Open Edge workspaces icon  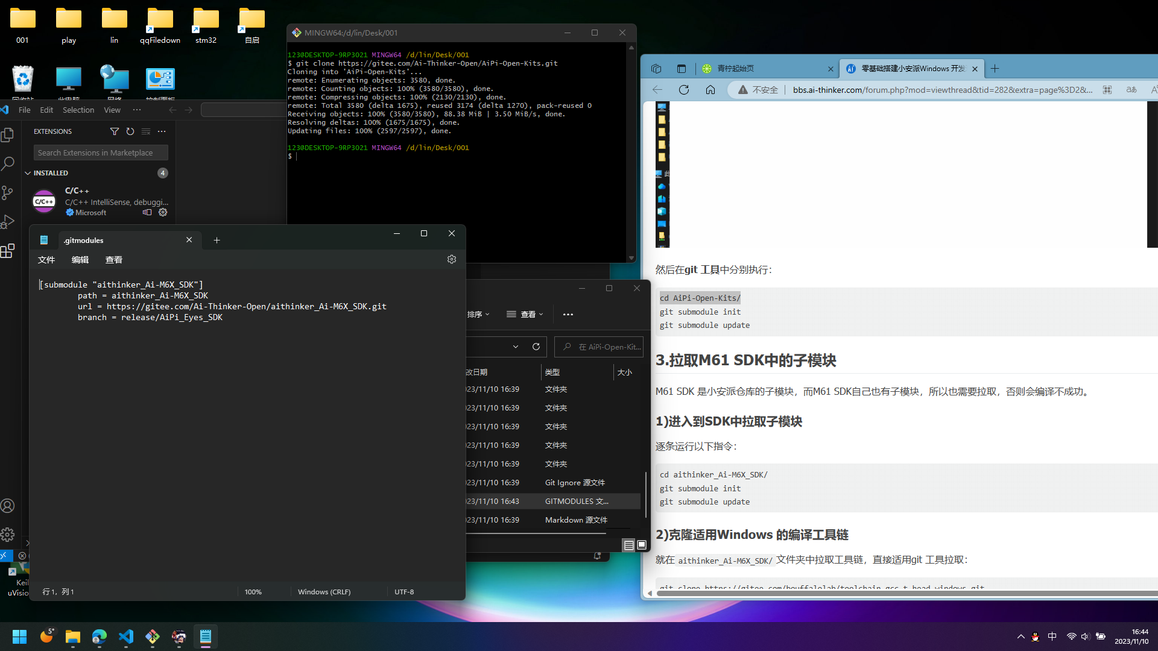click(656, 69)
